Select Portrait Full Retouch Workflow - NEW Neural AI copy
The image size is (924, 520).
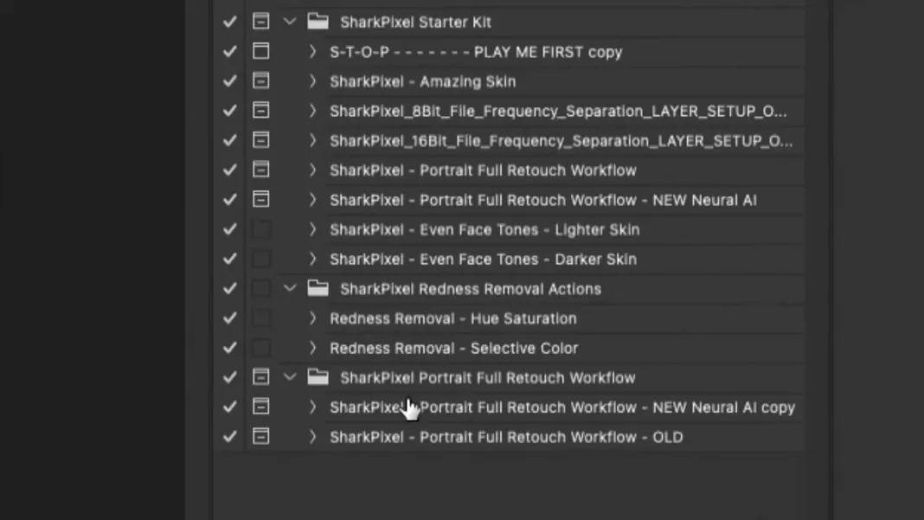point(562,408)
